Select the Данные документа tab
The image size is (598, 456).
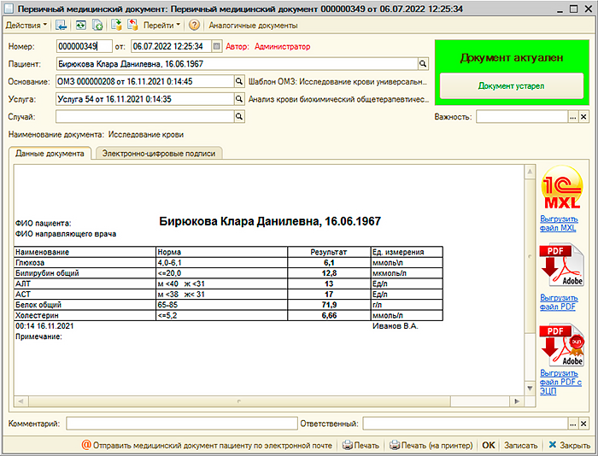pos(50,154)
